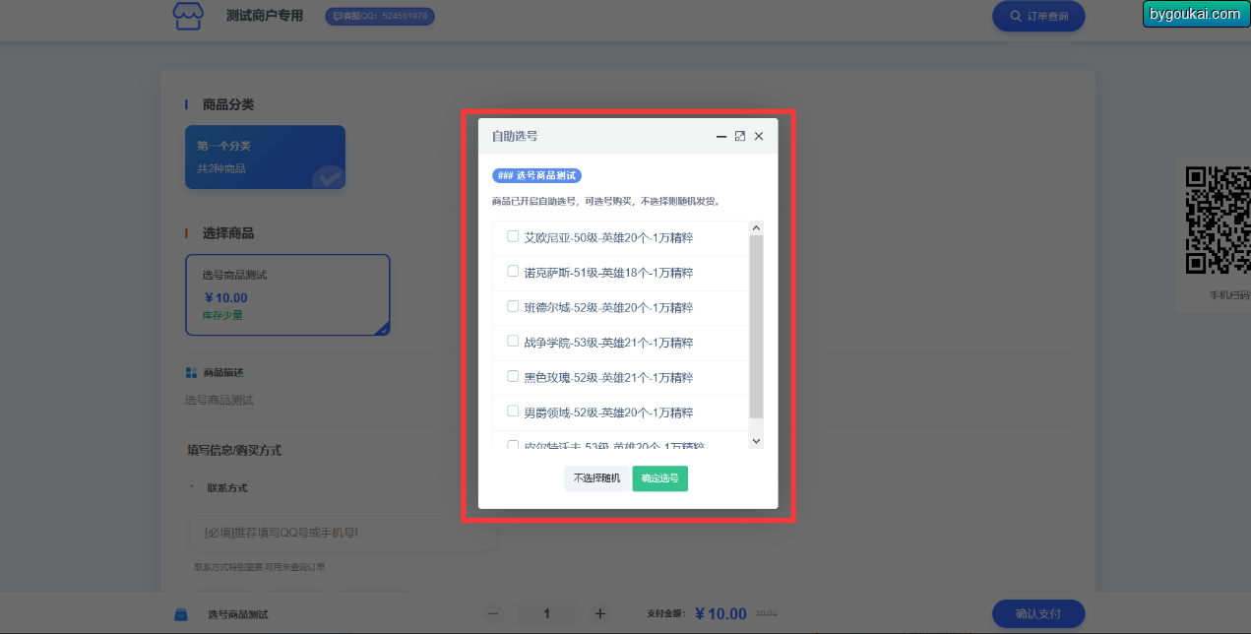Click the 不选择随机 button
This screenshot has height=634, width=1251.
[x=596, y=478]
